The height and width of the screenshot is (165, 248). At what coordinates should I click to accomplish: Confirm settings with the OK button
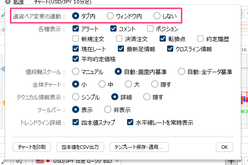[x=224, y=147]
